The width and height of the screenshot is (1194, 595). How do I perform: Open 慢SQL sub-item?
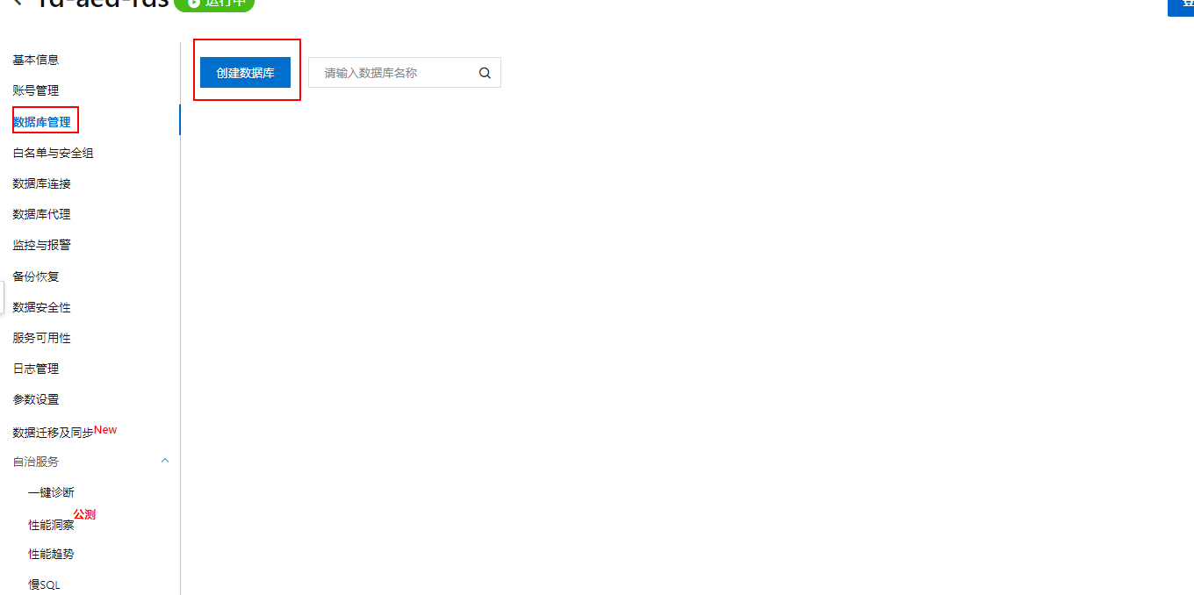tap(44, 584)
